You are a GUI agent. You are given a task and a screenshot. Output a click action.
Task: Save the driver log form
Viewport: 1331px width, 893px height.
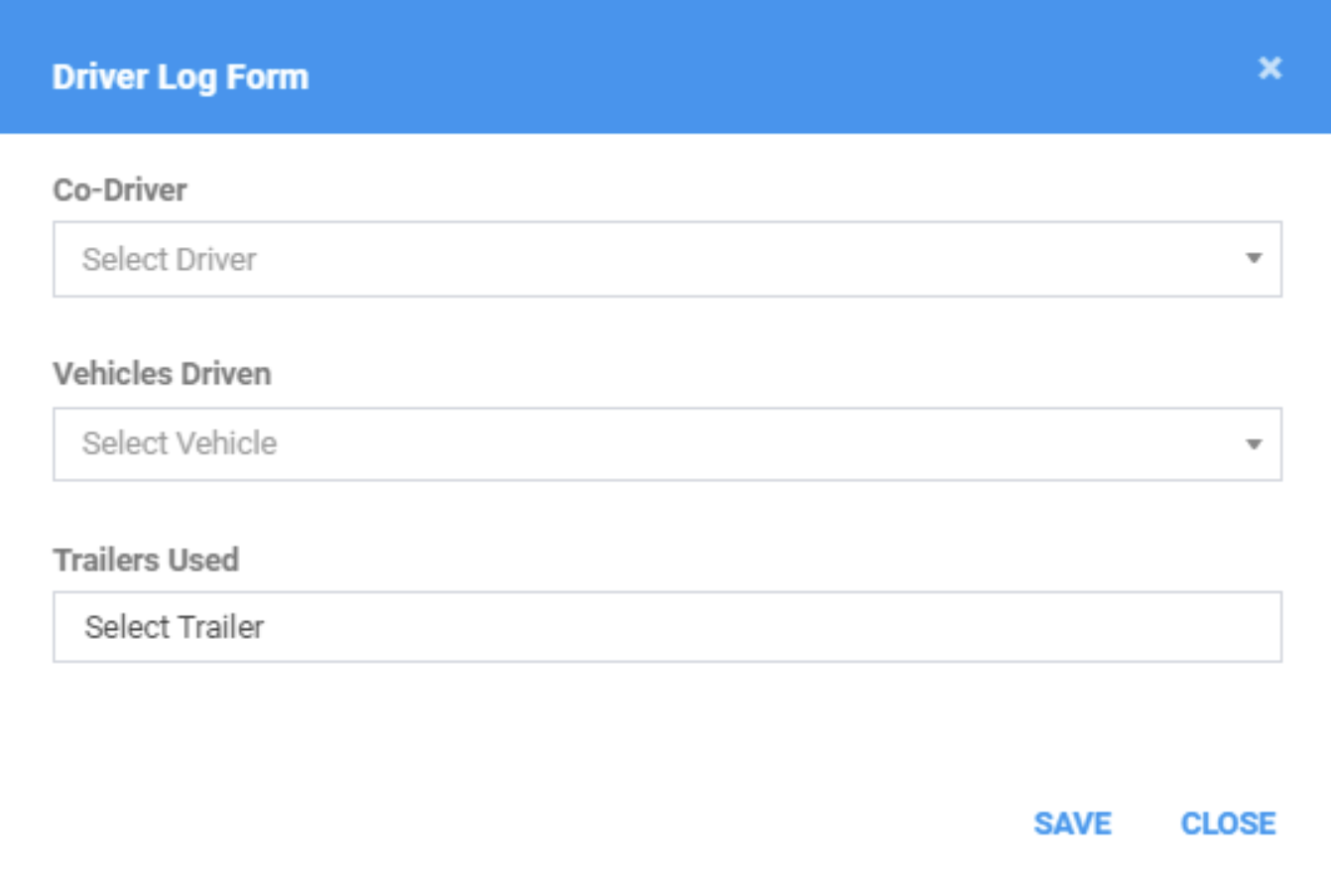tap(1072, 824)
